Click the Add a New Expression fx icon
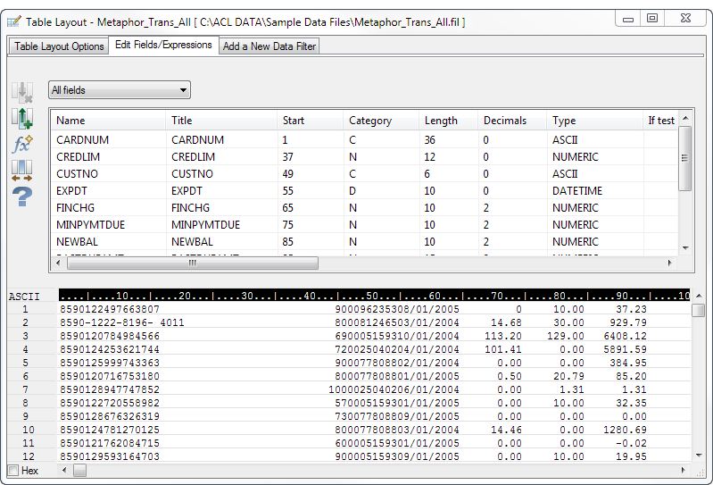 pyautogui.click(x=22, y=144)
